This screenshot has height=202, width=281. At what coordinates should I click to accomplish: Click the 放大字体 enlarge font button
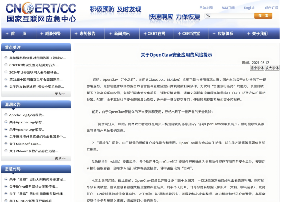click(272, 68)
